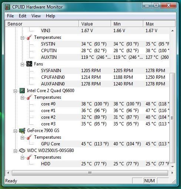Click the GeForce 7900 GS graphics card icon
181x189 pixels.
[22, 131]
